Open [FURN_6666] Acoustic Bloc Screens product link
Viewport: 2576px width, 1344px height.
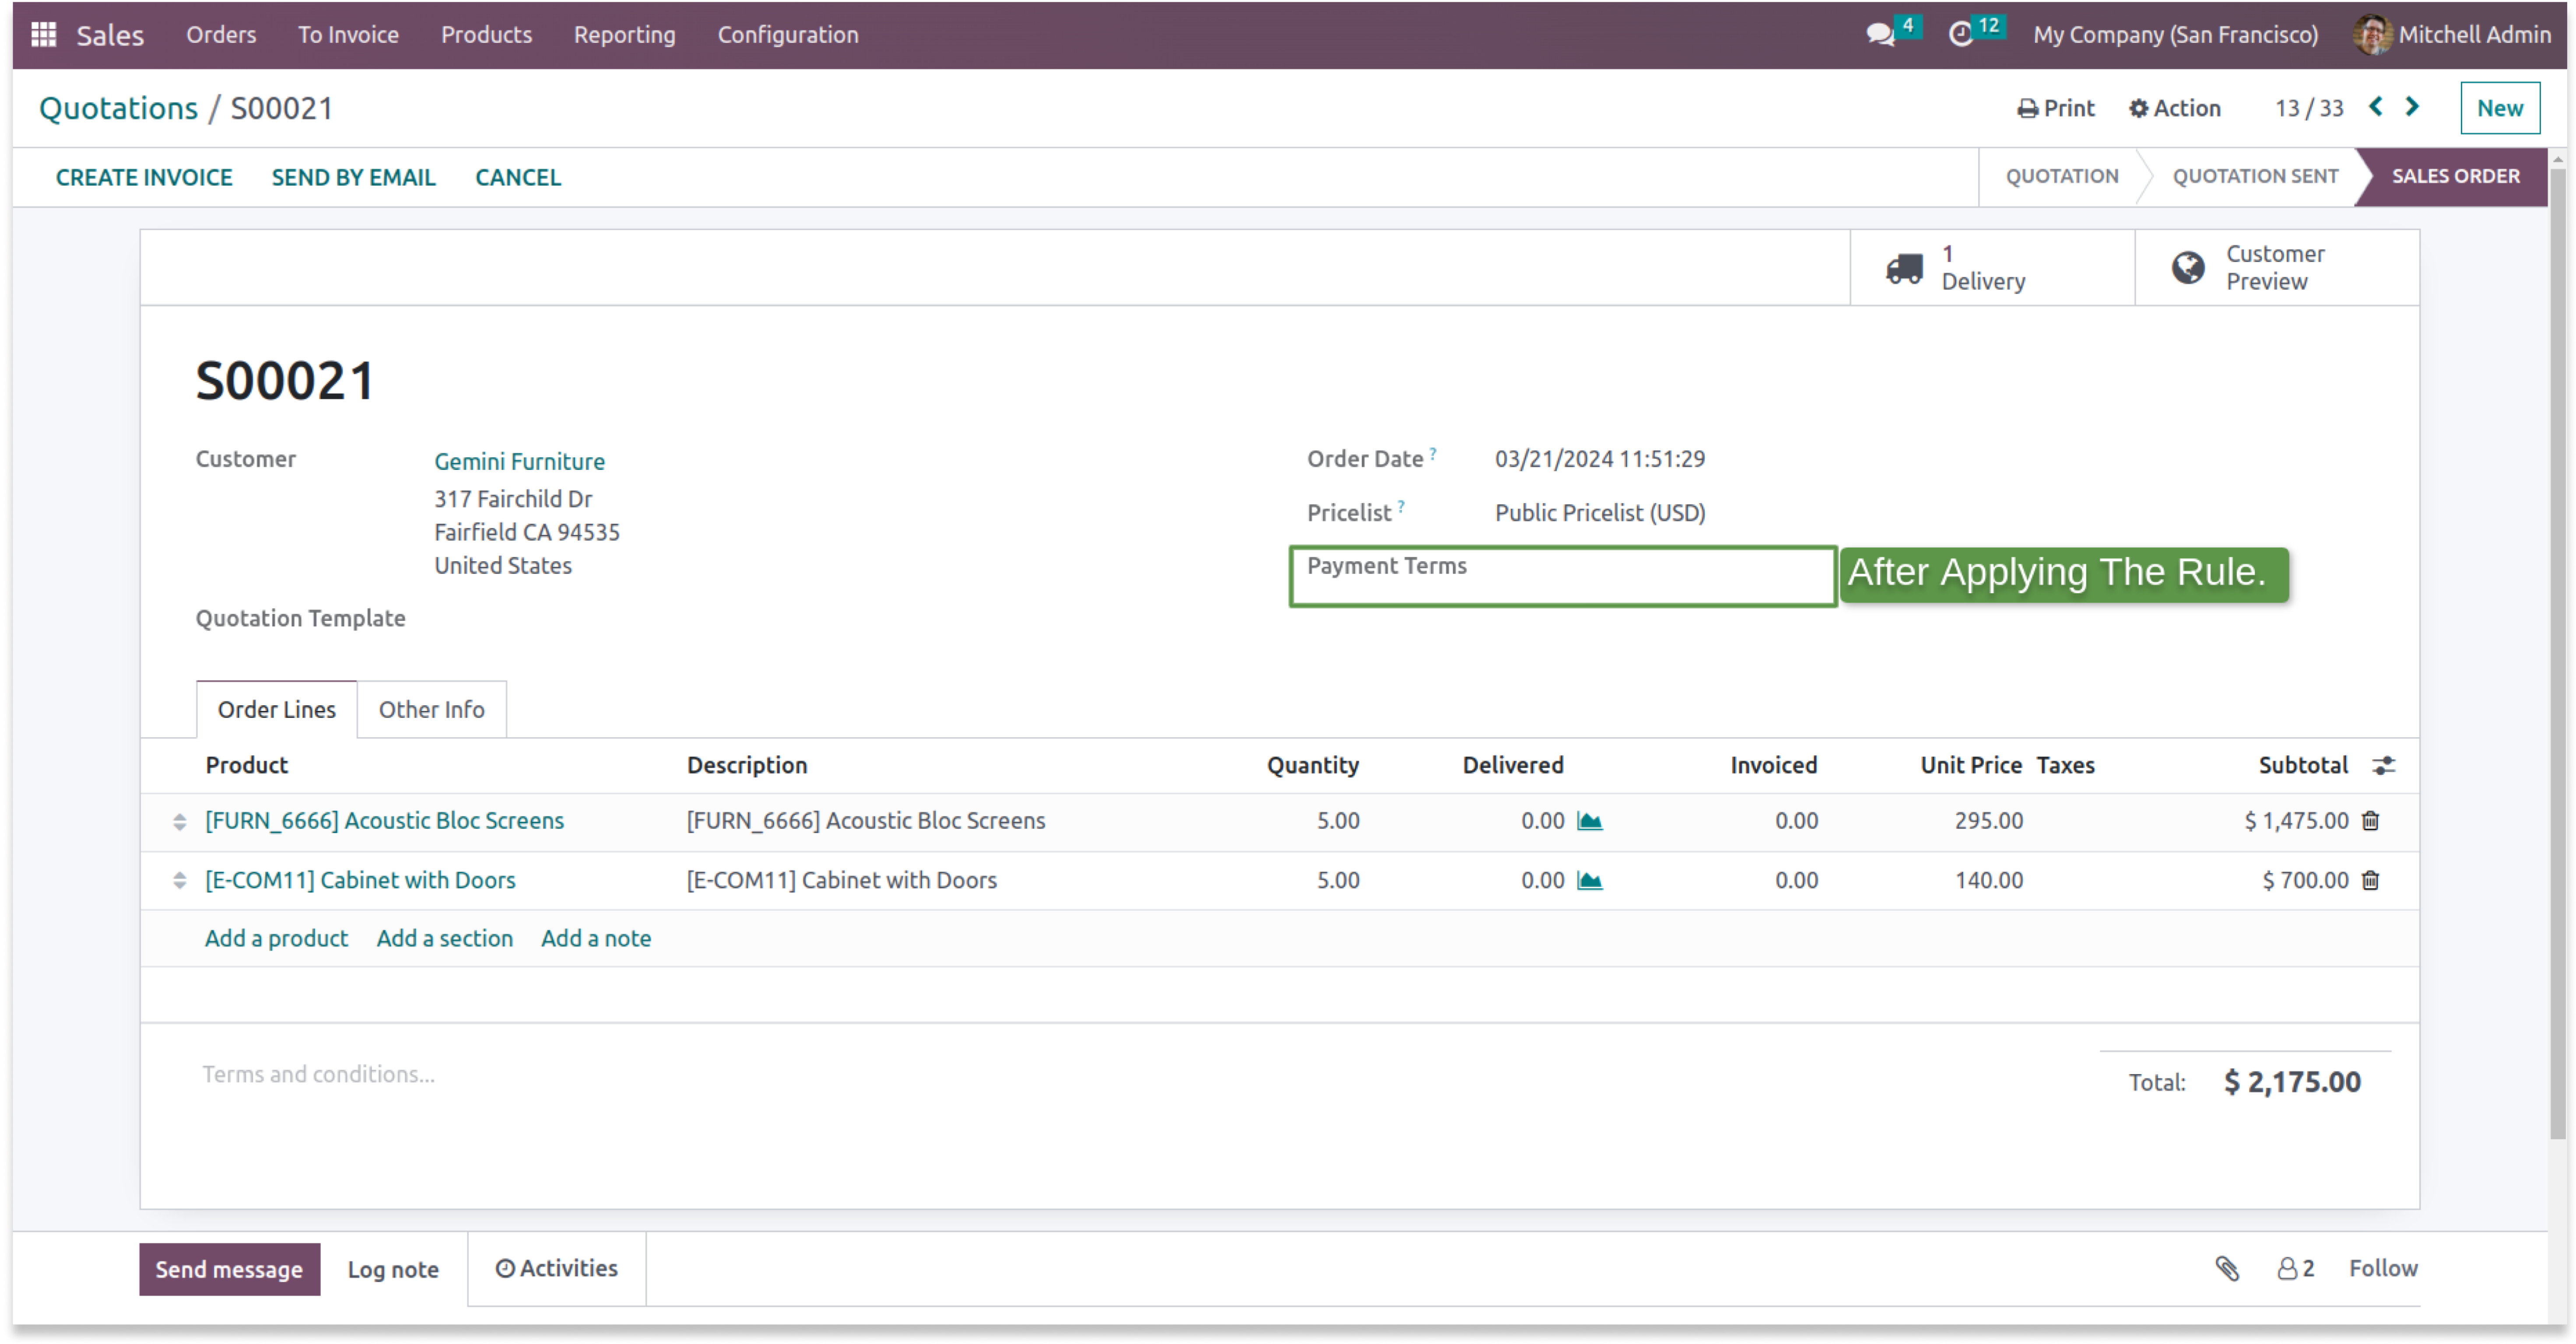384,821
